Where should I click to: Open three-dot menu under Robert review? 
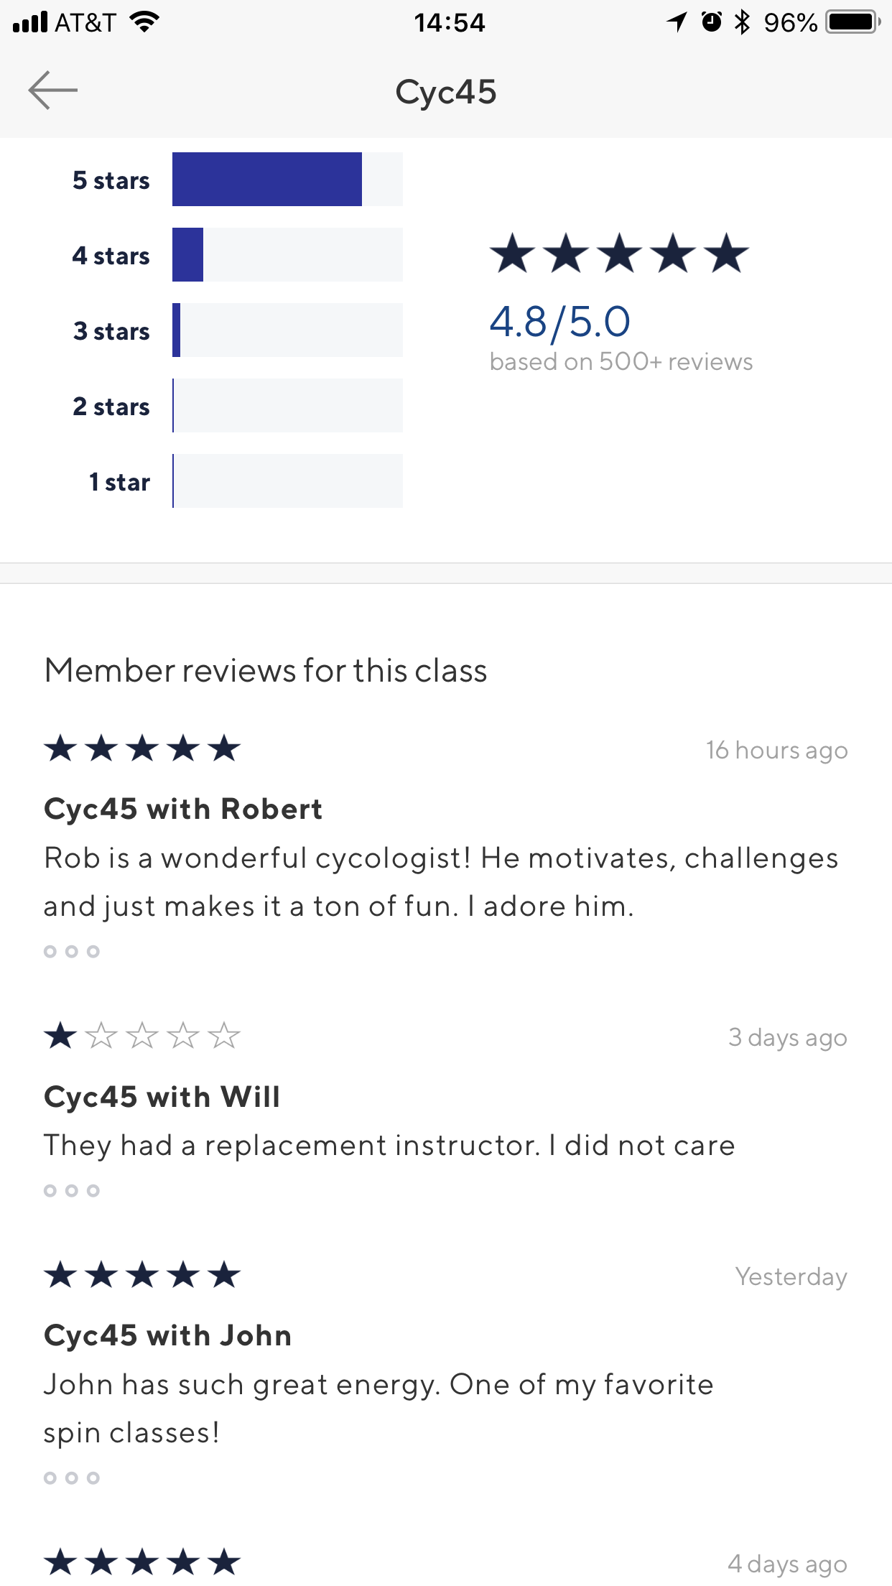click(72, 952)
